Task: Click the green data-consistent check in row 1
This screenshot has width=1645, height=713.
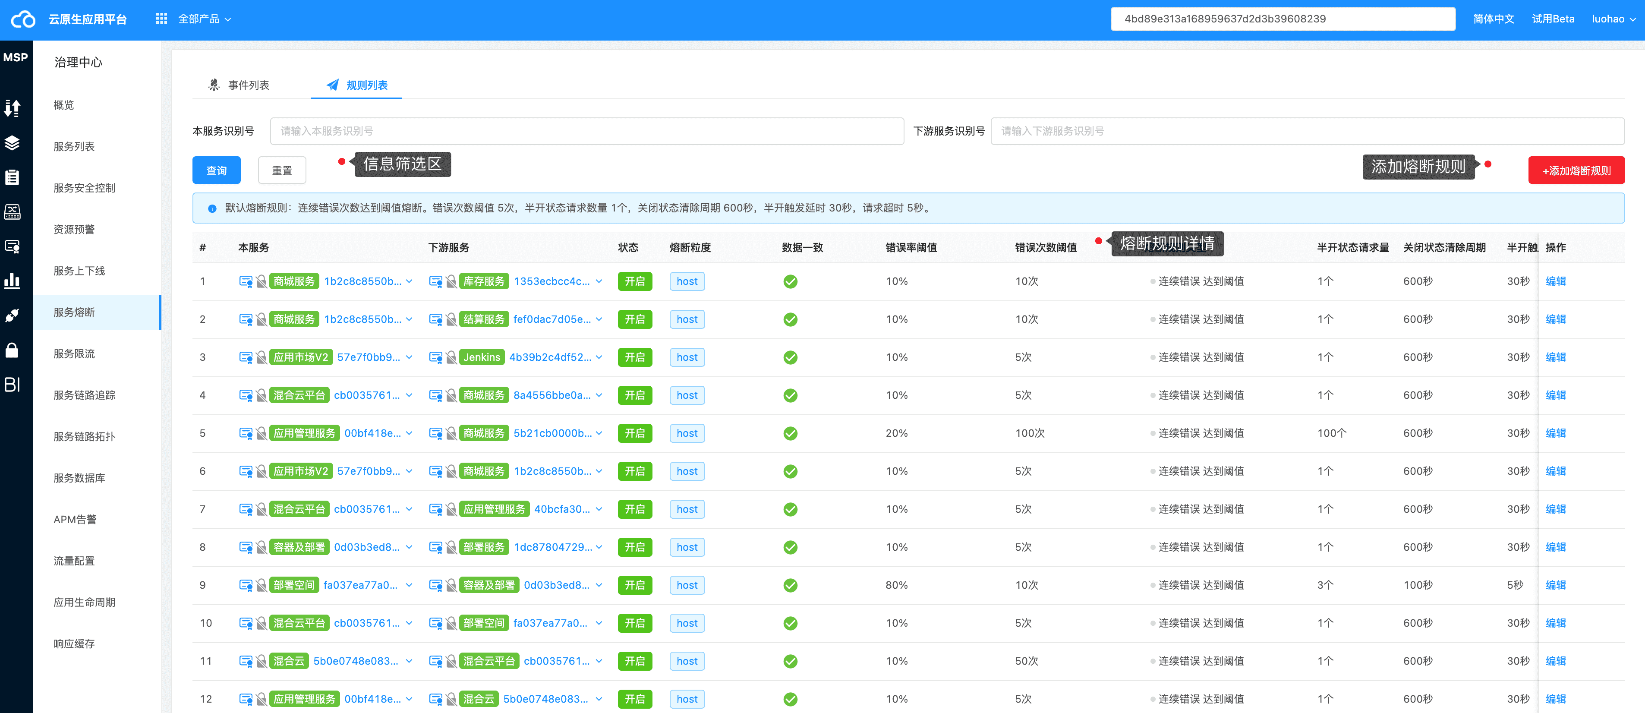Action: pyautogui.click(x=791, y=282)
